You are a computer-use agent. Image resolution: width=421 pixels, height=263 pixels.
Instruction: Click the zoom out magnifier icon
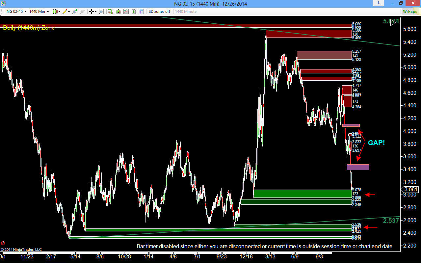pos(82,12)
